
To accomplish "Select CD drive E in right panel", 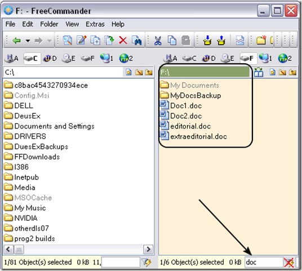I will [228, 59].
